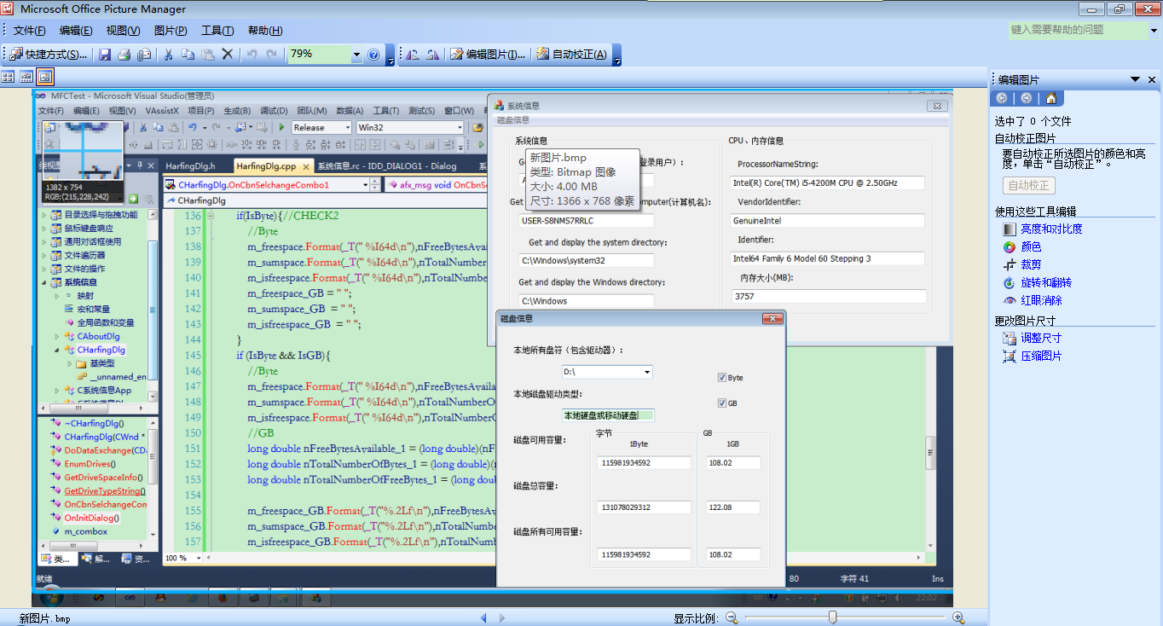1163x626 pixels.
Task: Open the 79% zoom dropdown
Action: (357, 55)
